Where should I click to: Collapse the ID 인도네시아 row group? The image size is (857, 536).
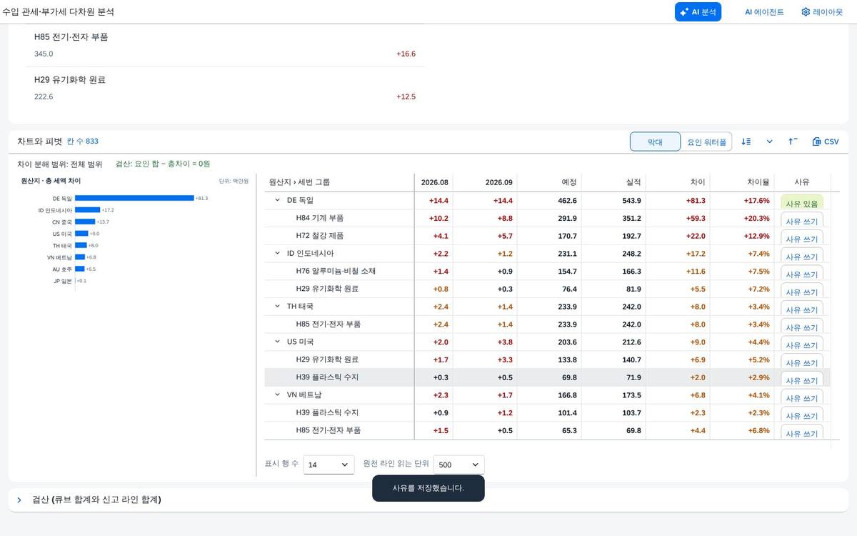click(278, 253)
